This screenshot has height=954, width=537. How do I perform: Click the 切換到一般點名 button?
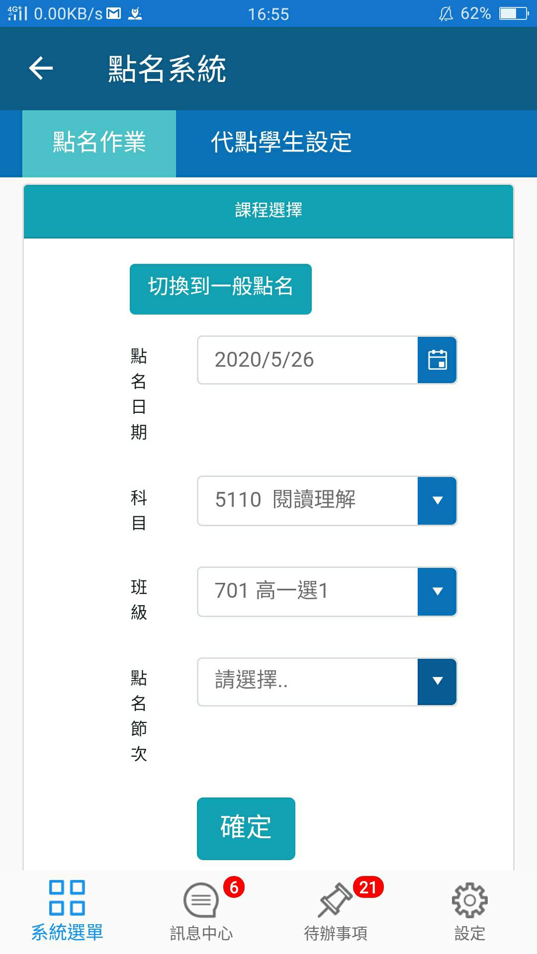221,289
